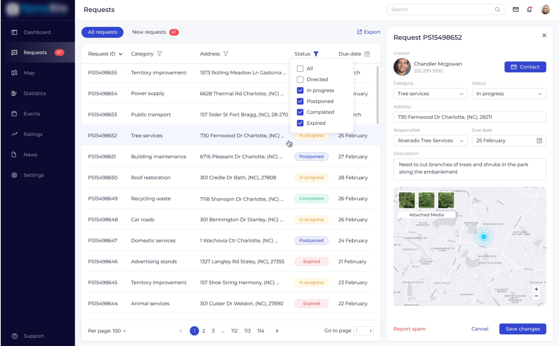Open the notifications bell icon
This screenshot has height=346, width=559.
point(529,9)
